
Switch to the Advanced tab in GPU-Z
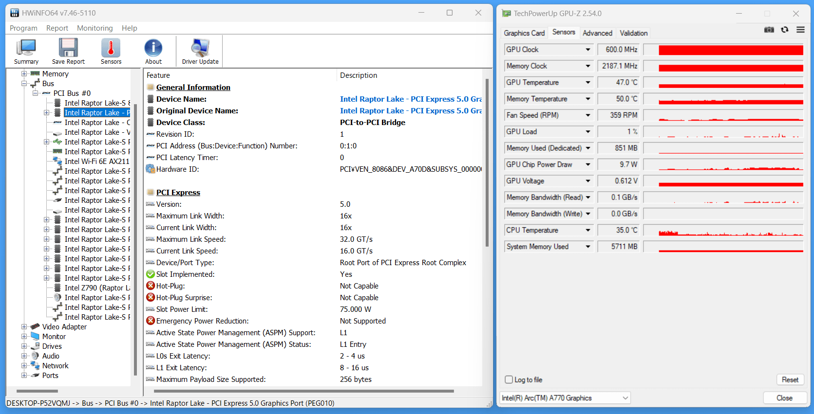coord(597,33)
